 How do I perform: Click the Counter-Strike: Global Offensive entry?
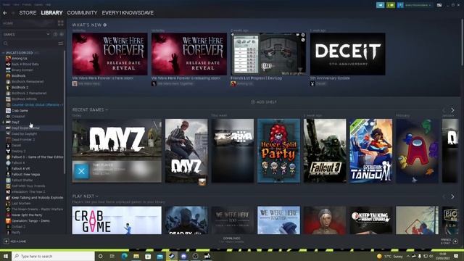37,104
